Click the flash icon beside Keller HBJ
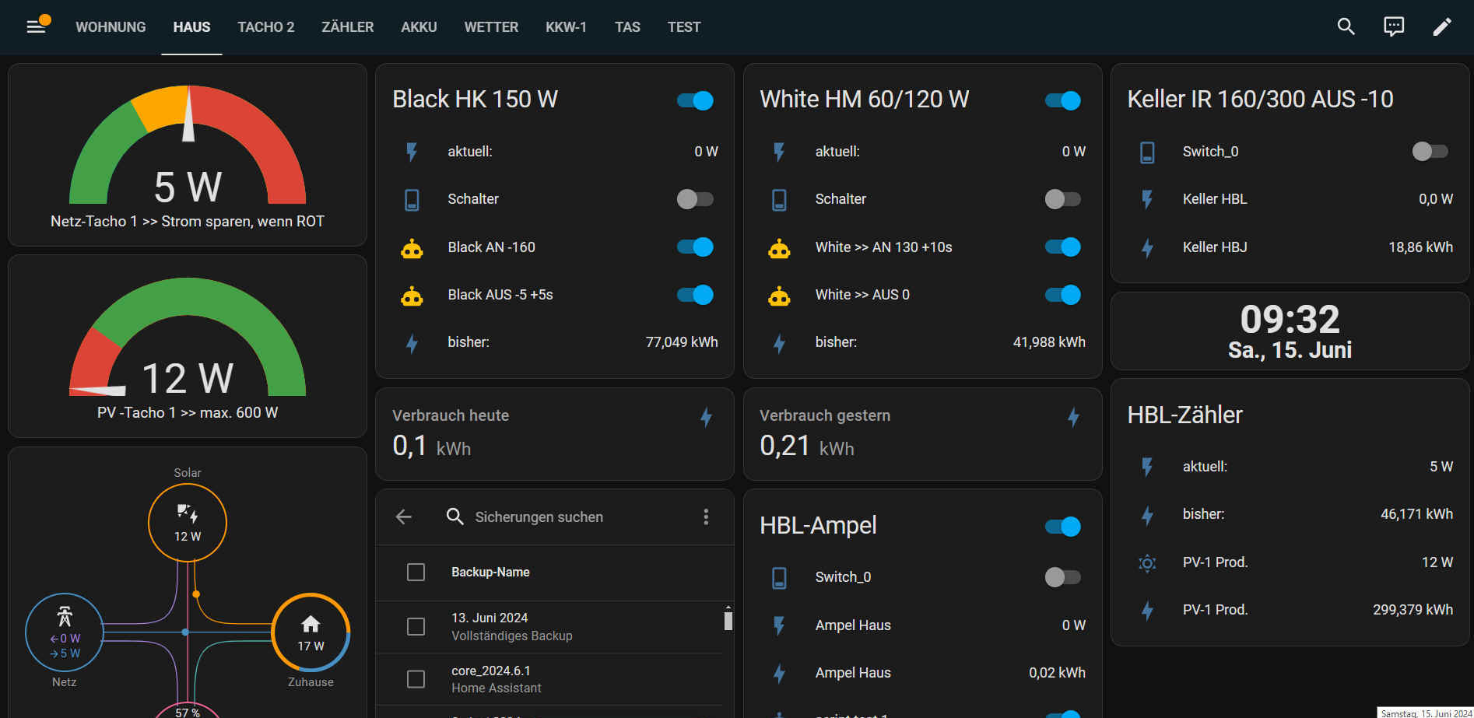Screen dimensions: 1474x718 coord(1147,248)
